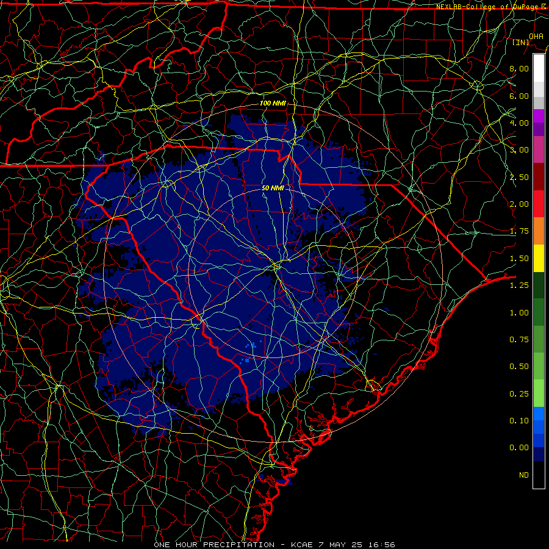Click the 0.10 legend value label
This screenshot has width=549, height=549.
(519, 421)
